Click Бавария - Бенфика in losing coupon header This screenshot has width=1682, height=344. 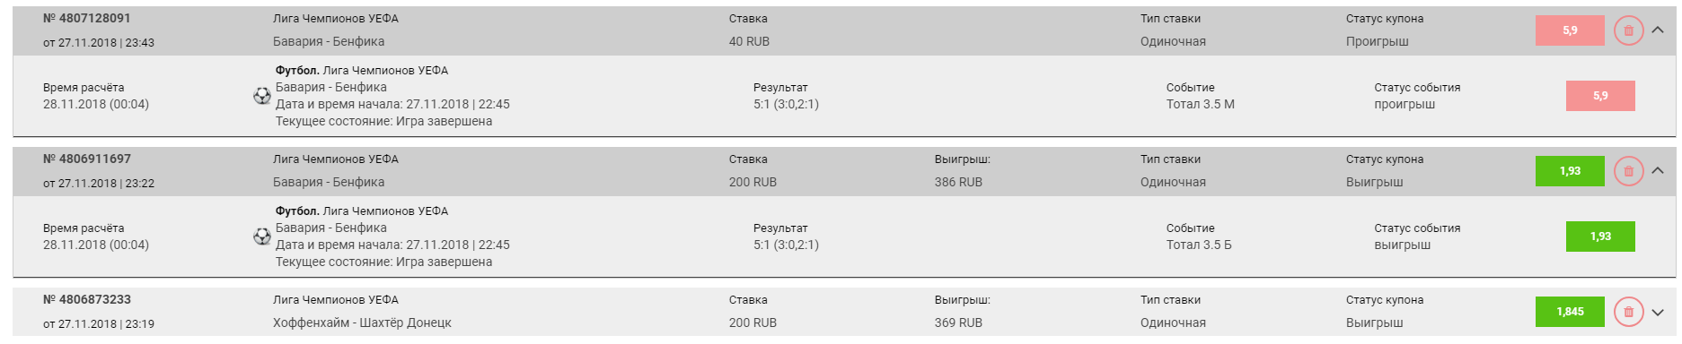[329, 41]
